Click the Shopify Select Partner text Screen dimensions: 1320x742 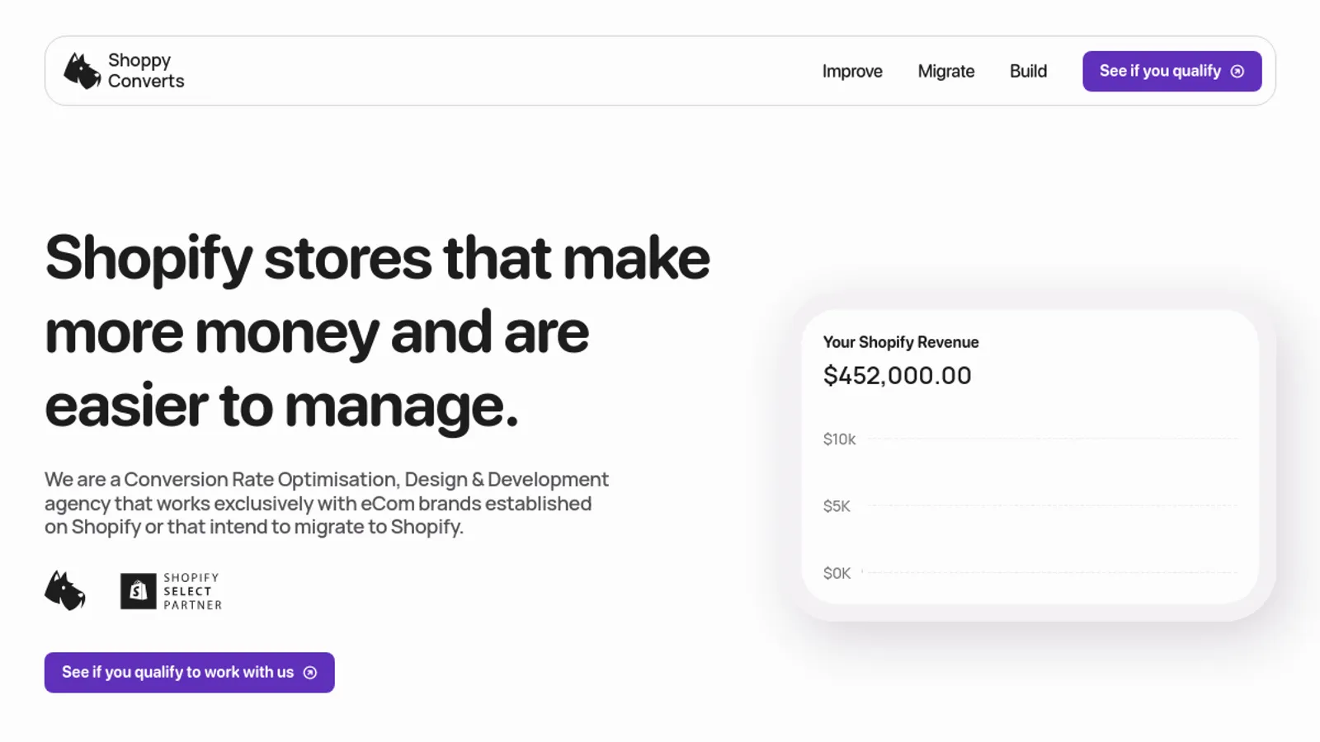[x=192, y=591]
